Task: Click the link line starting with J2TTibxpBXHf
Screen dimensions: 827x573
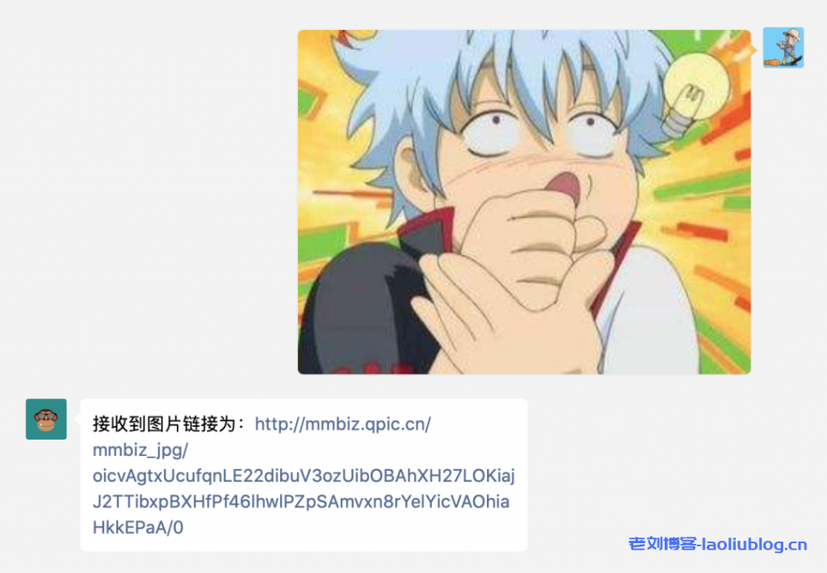Action: pos(301,502)
